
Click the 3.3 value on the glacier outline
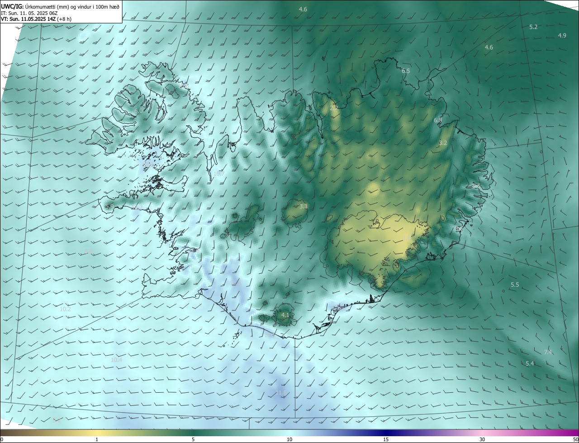point(304,207)
